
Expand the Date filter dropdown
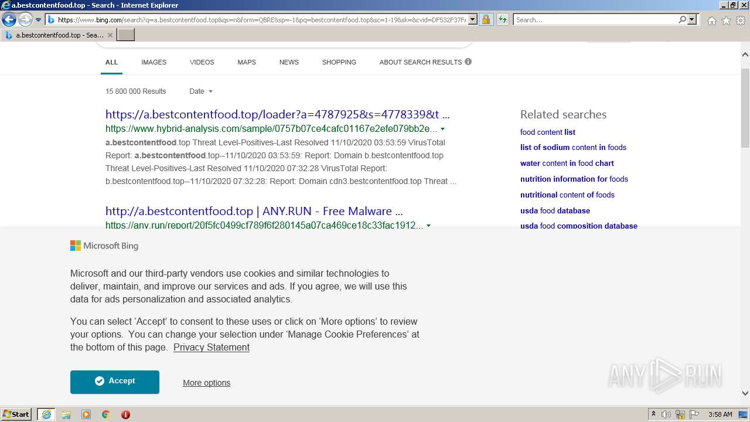coord(201,91)
